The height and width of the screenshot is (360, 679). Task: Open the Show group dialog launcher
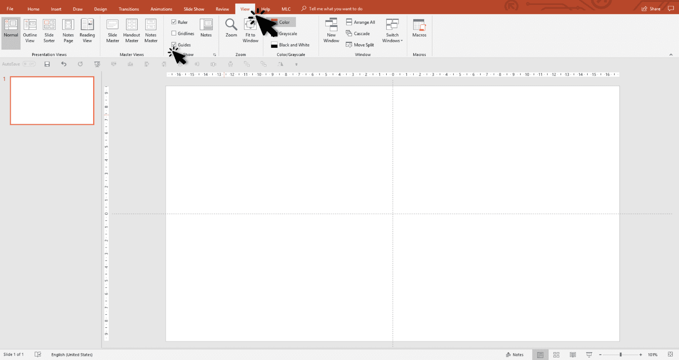[214, 55]
